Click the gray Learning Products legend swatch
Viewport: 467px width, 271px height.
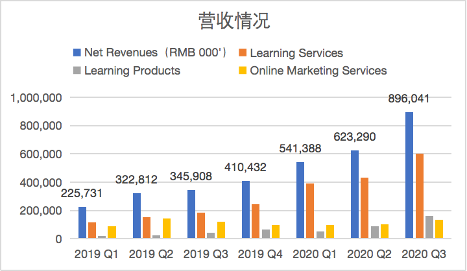77,71
